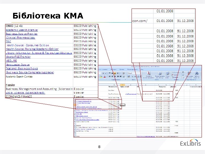Open the text Orientation tool
The height and width of the screenshot is (154, 205).
pyautogui.click(x=118, y=73)
